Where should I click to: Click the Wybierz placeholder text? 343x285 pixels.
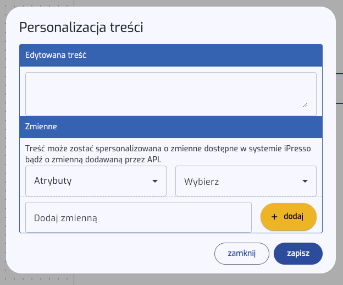pos(201,181)
